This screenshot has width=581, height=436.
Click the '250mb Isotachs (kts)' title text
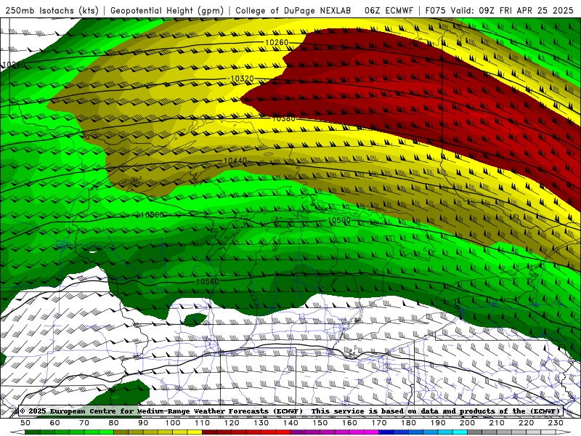(x=52, y=10)
